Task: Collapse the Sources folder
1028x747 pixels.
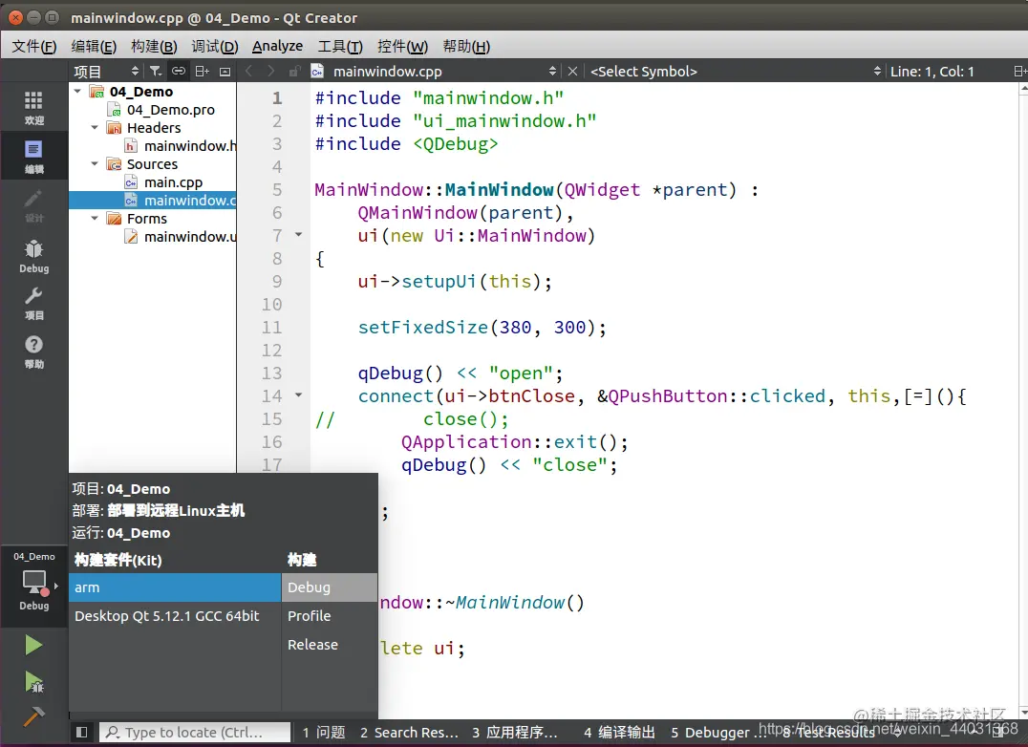Action: [96, 163]
